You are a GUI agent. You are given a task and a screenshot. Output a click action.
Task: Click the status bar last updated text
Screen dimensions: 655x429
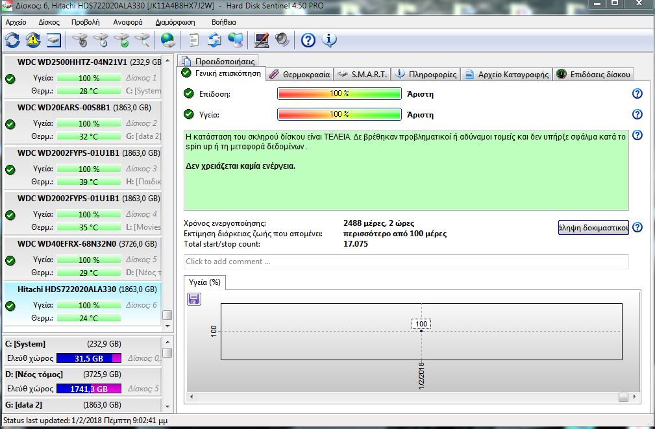85,420
